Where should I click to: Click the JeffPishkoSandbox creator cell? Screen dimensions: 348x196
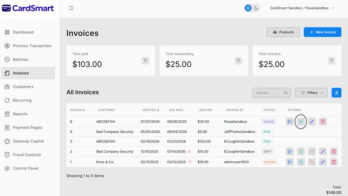(x=239, y=132)
